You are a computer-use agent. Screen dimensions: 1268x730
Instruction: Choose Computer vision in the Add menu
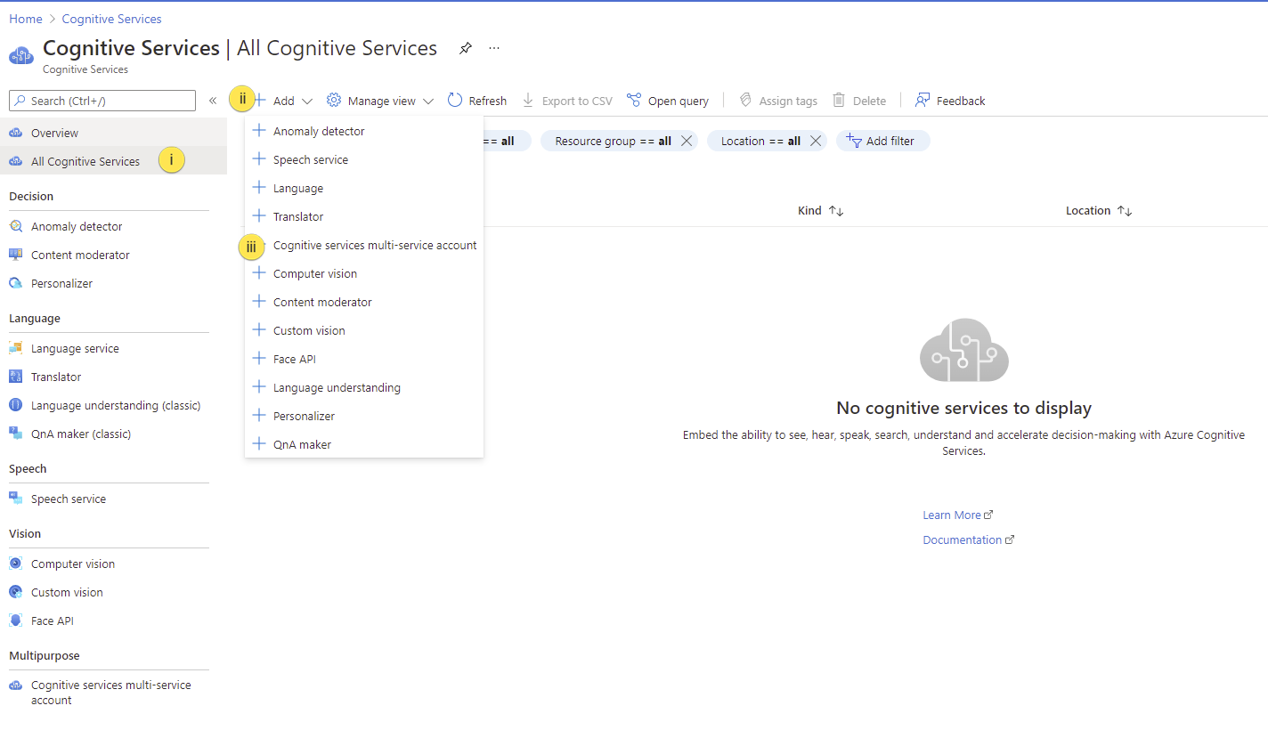coord(314,273)
